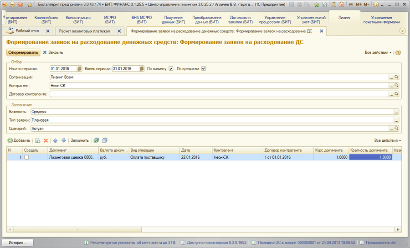The height and width of the screenshot is (248, 410).
Task: Move row down with blue arrow
Action: 63,140
